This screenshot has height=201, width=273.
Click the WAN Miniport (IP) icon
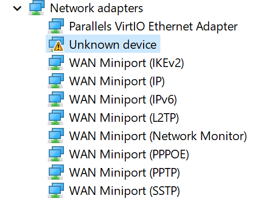click(56, 81)
